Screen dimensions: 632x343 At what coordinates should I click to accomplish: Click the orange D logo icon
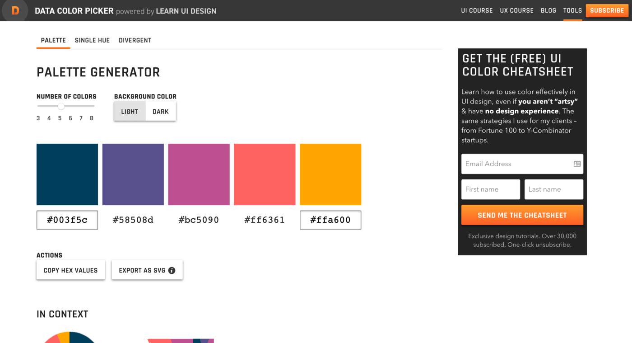[x=15, y=10]
